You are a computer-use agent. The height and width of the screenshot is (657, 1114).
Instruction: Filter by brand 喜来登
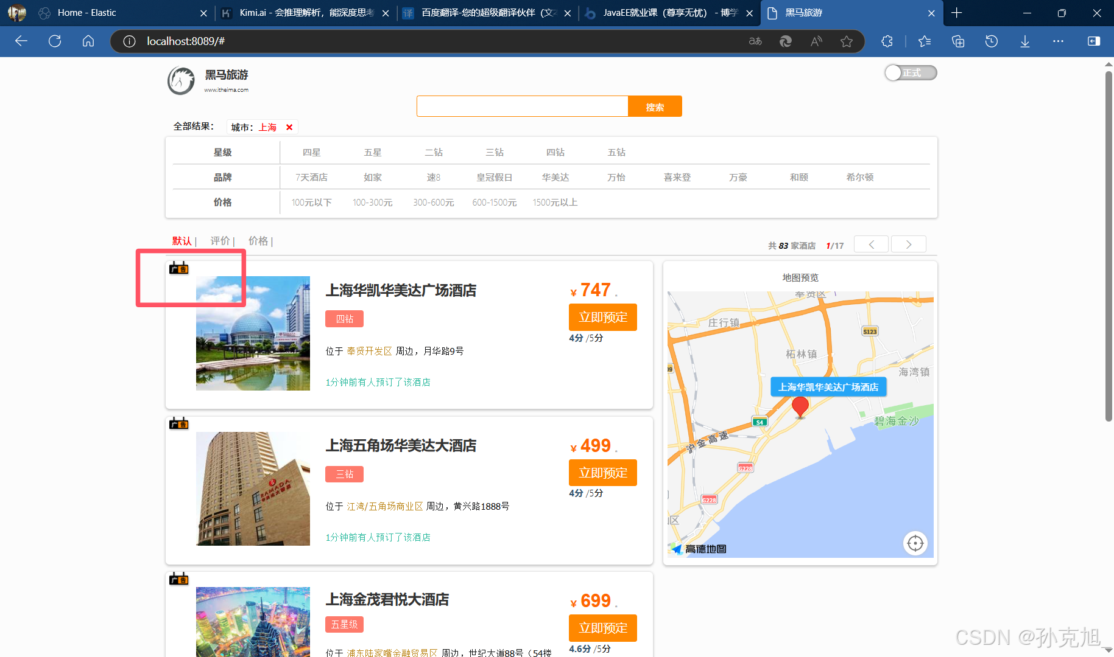677,177
